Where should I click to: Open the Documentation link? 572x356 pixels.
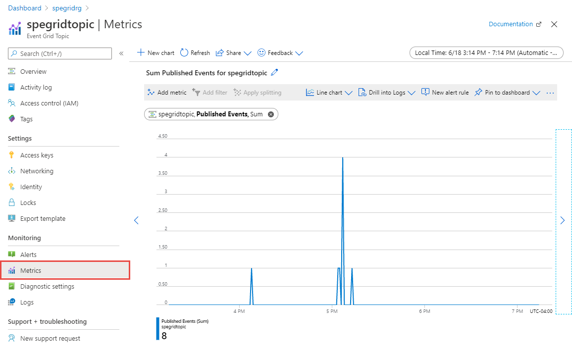(511, 24)
